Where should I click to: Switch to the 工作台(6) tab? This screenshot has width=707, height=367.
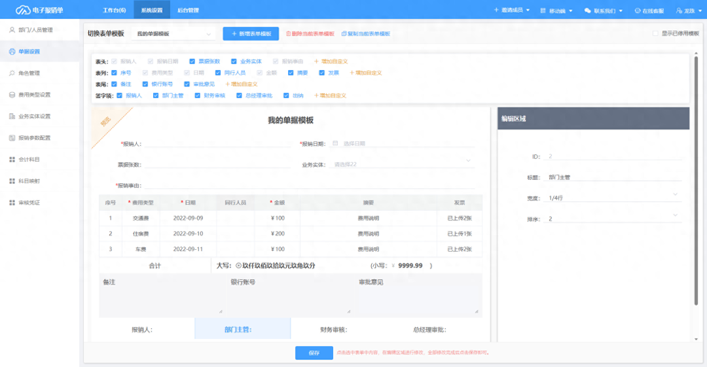coord(114,10)
